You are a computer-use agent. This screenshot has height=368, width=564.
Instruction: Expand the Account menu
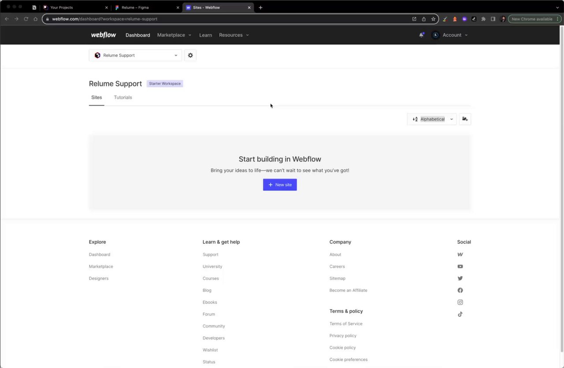pyautogui.click(x=450, y=35)
